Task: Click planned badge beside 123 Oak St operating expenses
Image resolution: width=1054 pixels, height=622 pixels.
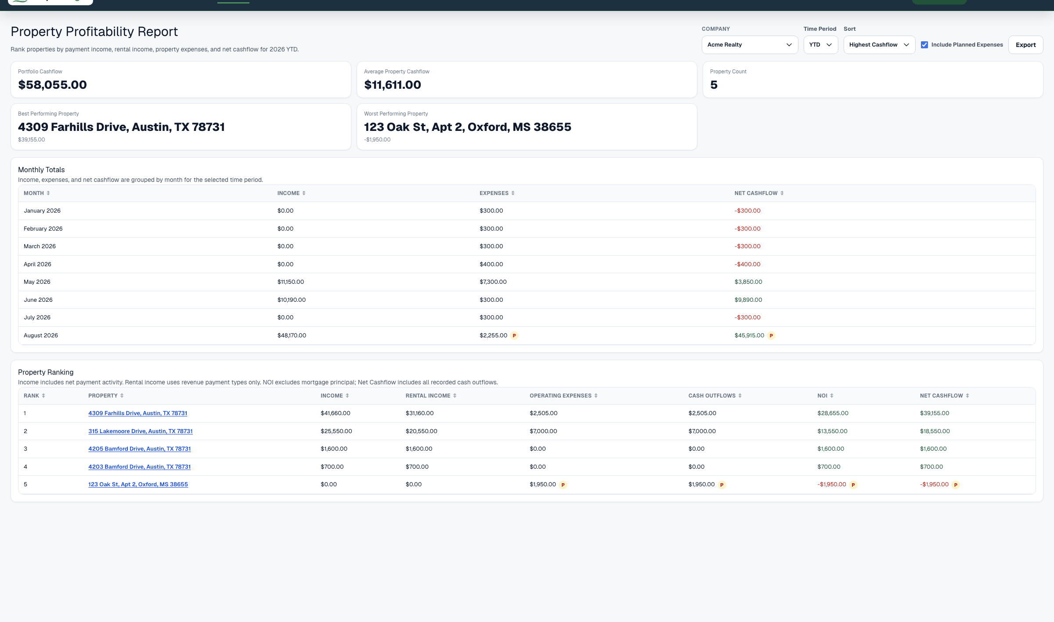Action: click(x=563, y=485)
